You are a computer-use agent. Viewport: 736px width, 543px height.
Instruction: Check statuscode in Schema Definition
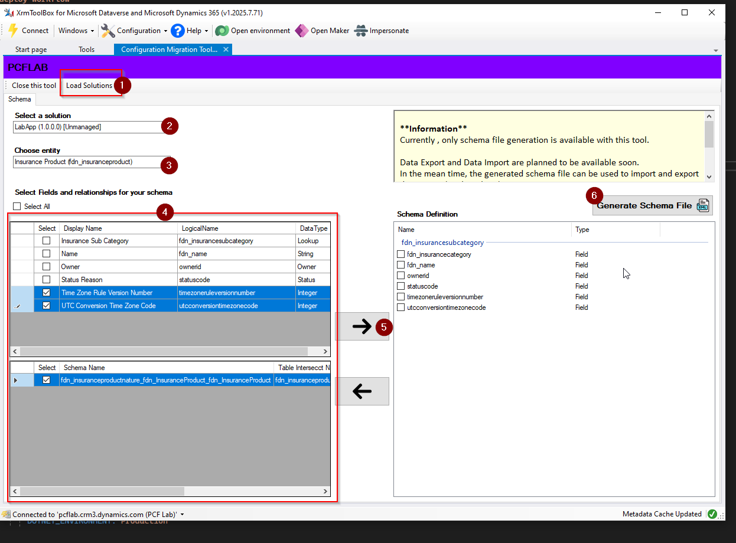click(401, 286)
